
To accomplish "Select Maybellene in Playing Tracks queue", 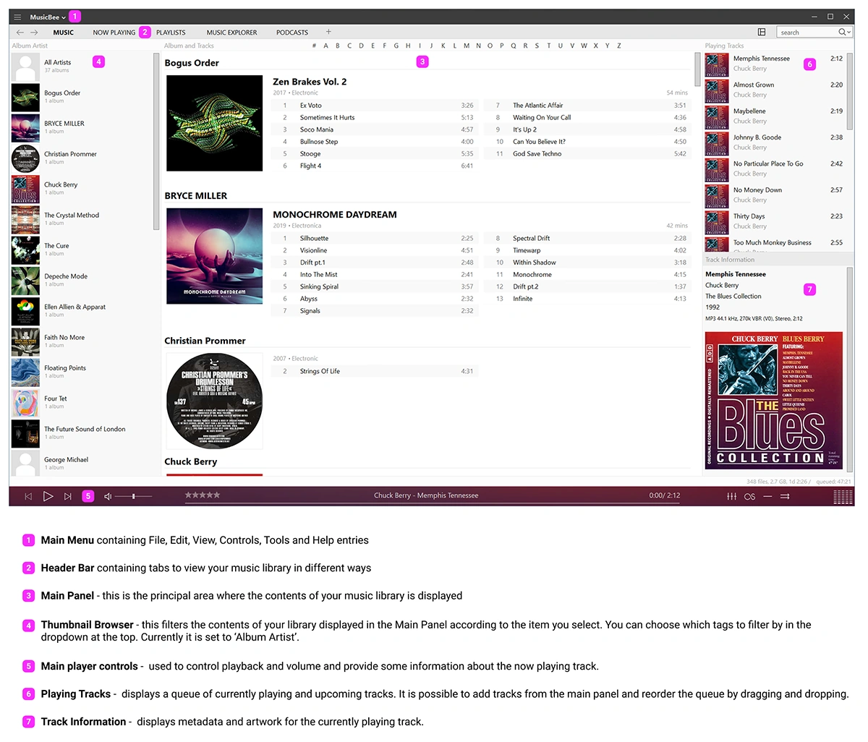I will click(774, 116).
